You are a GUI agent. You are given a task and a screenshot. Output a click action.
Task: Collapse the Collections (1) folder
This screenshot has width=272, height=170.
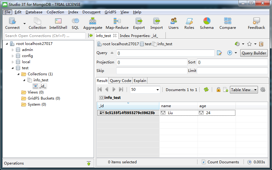[x=18, y=74]
